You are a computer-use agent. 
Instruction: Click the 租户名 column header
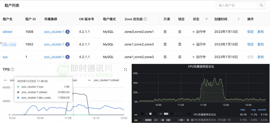(x=7, y=19)
